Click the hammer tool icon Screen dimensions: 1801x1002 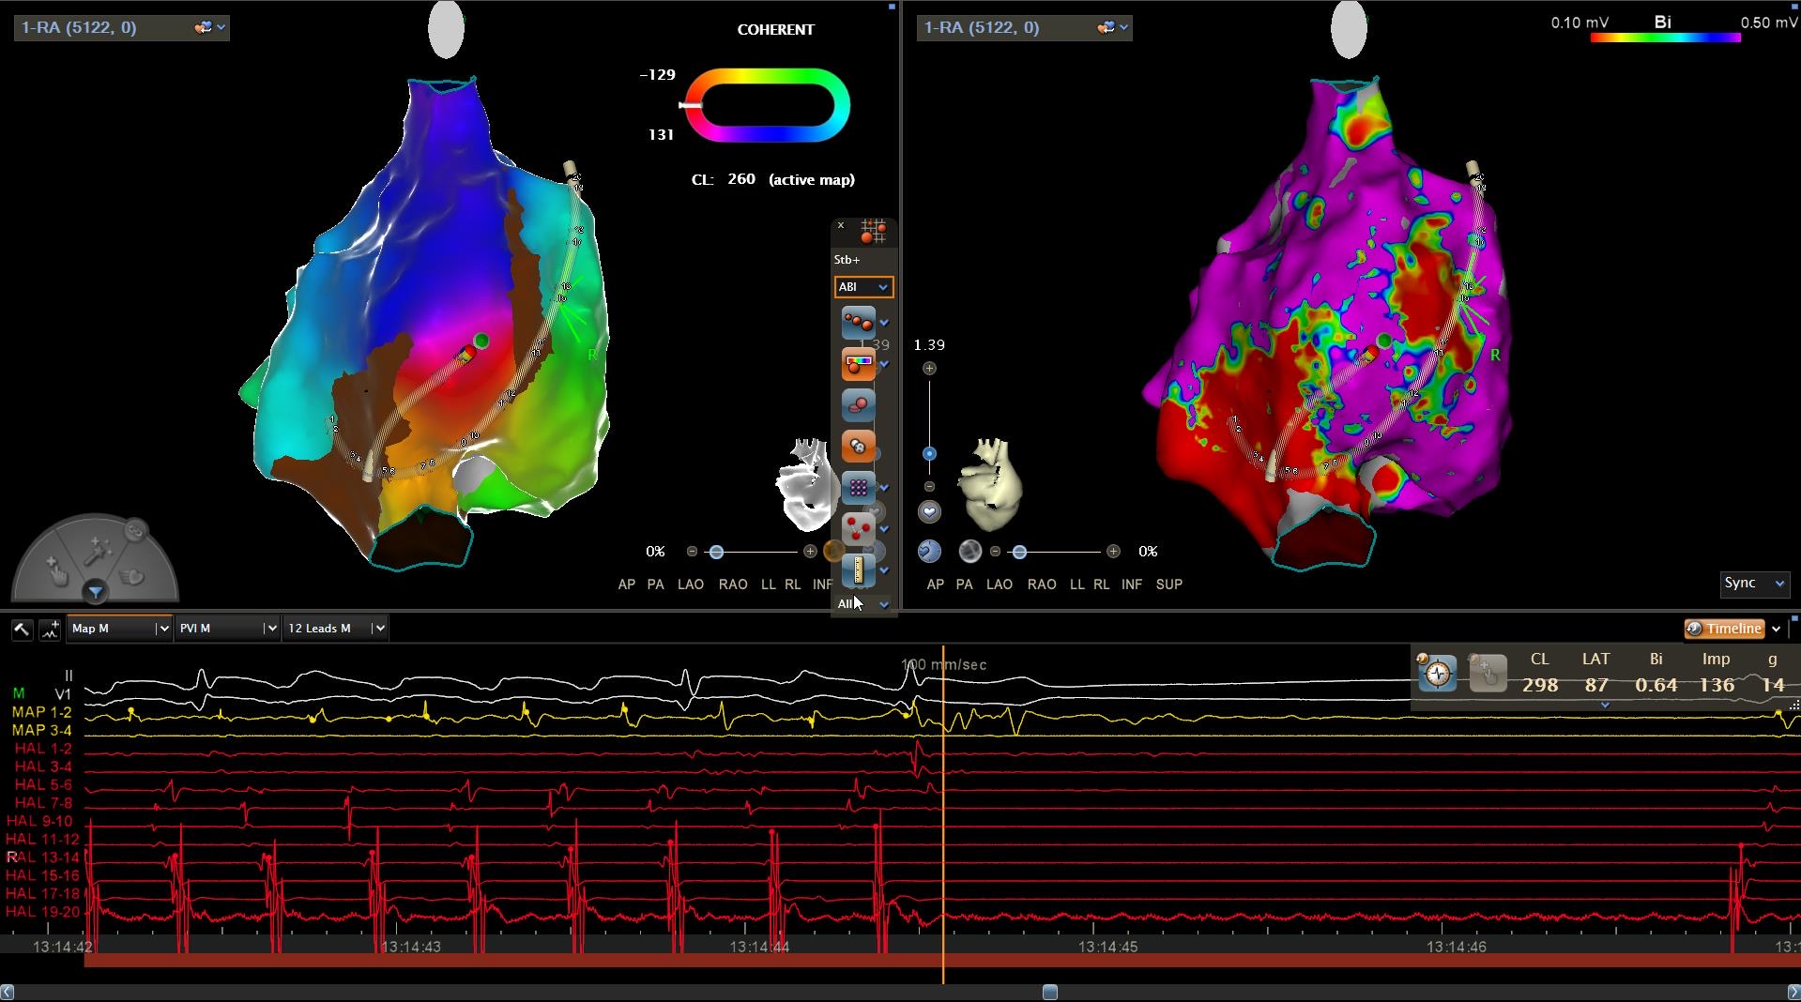click(x=21, y=629)
